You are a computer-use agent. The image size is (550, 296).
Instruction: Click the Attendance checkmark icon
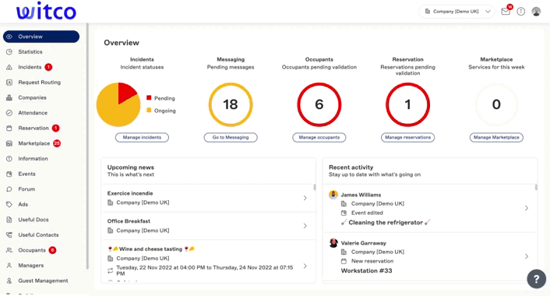pos(9,113)
